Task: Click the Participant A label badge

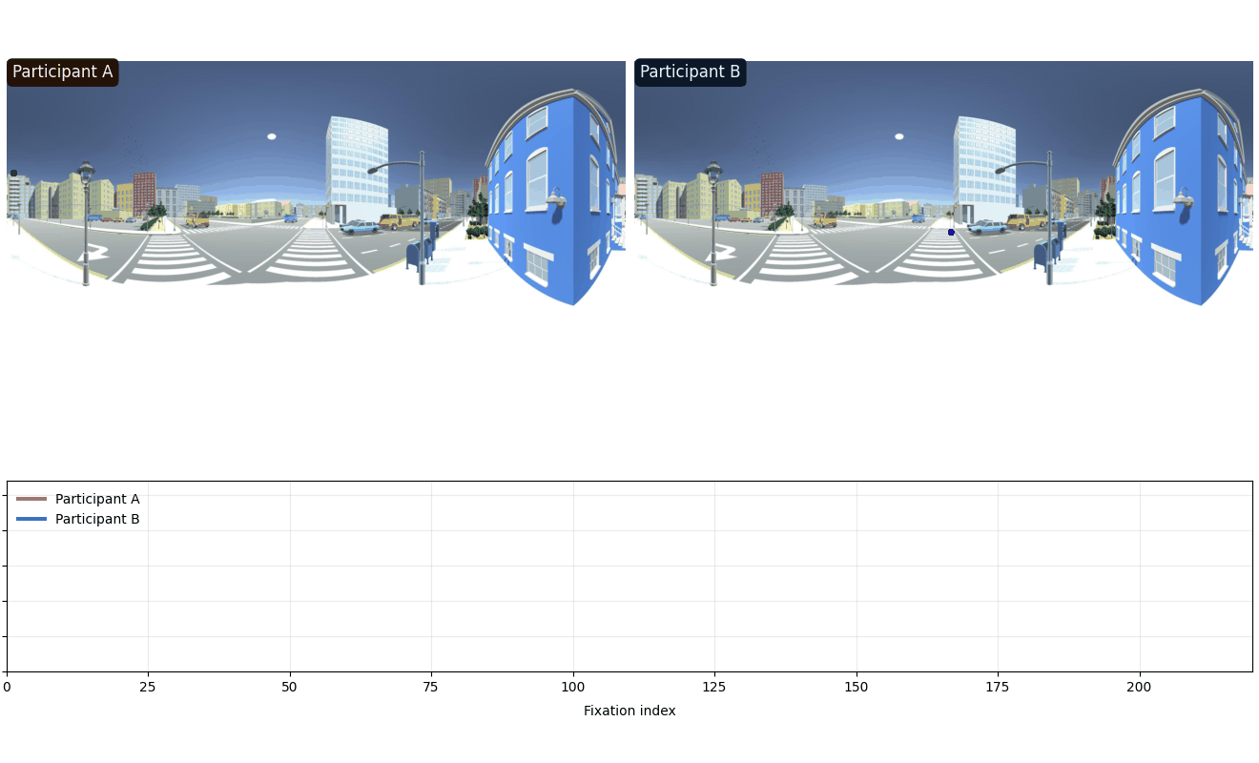Action: point(63,72)
